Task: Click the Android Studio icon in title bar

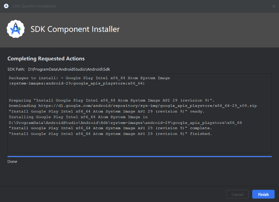Action: (6, 6)
